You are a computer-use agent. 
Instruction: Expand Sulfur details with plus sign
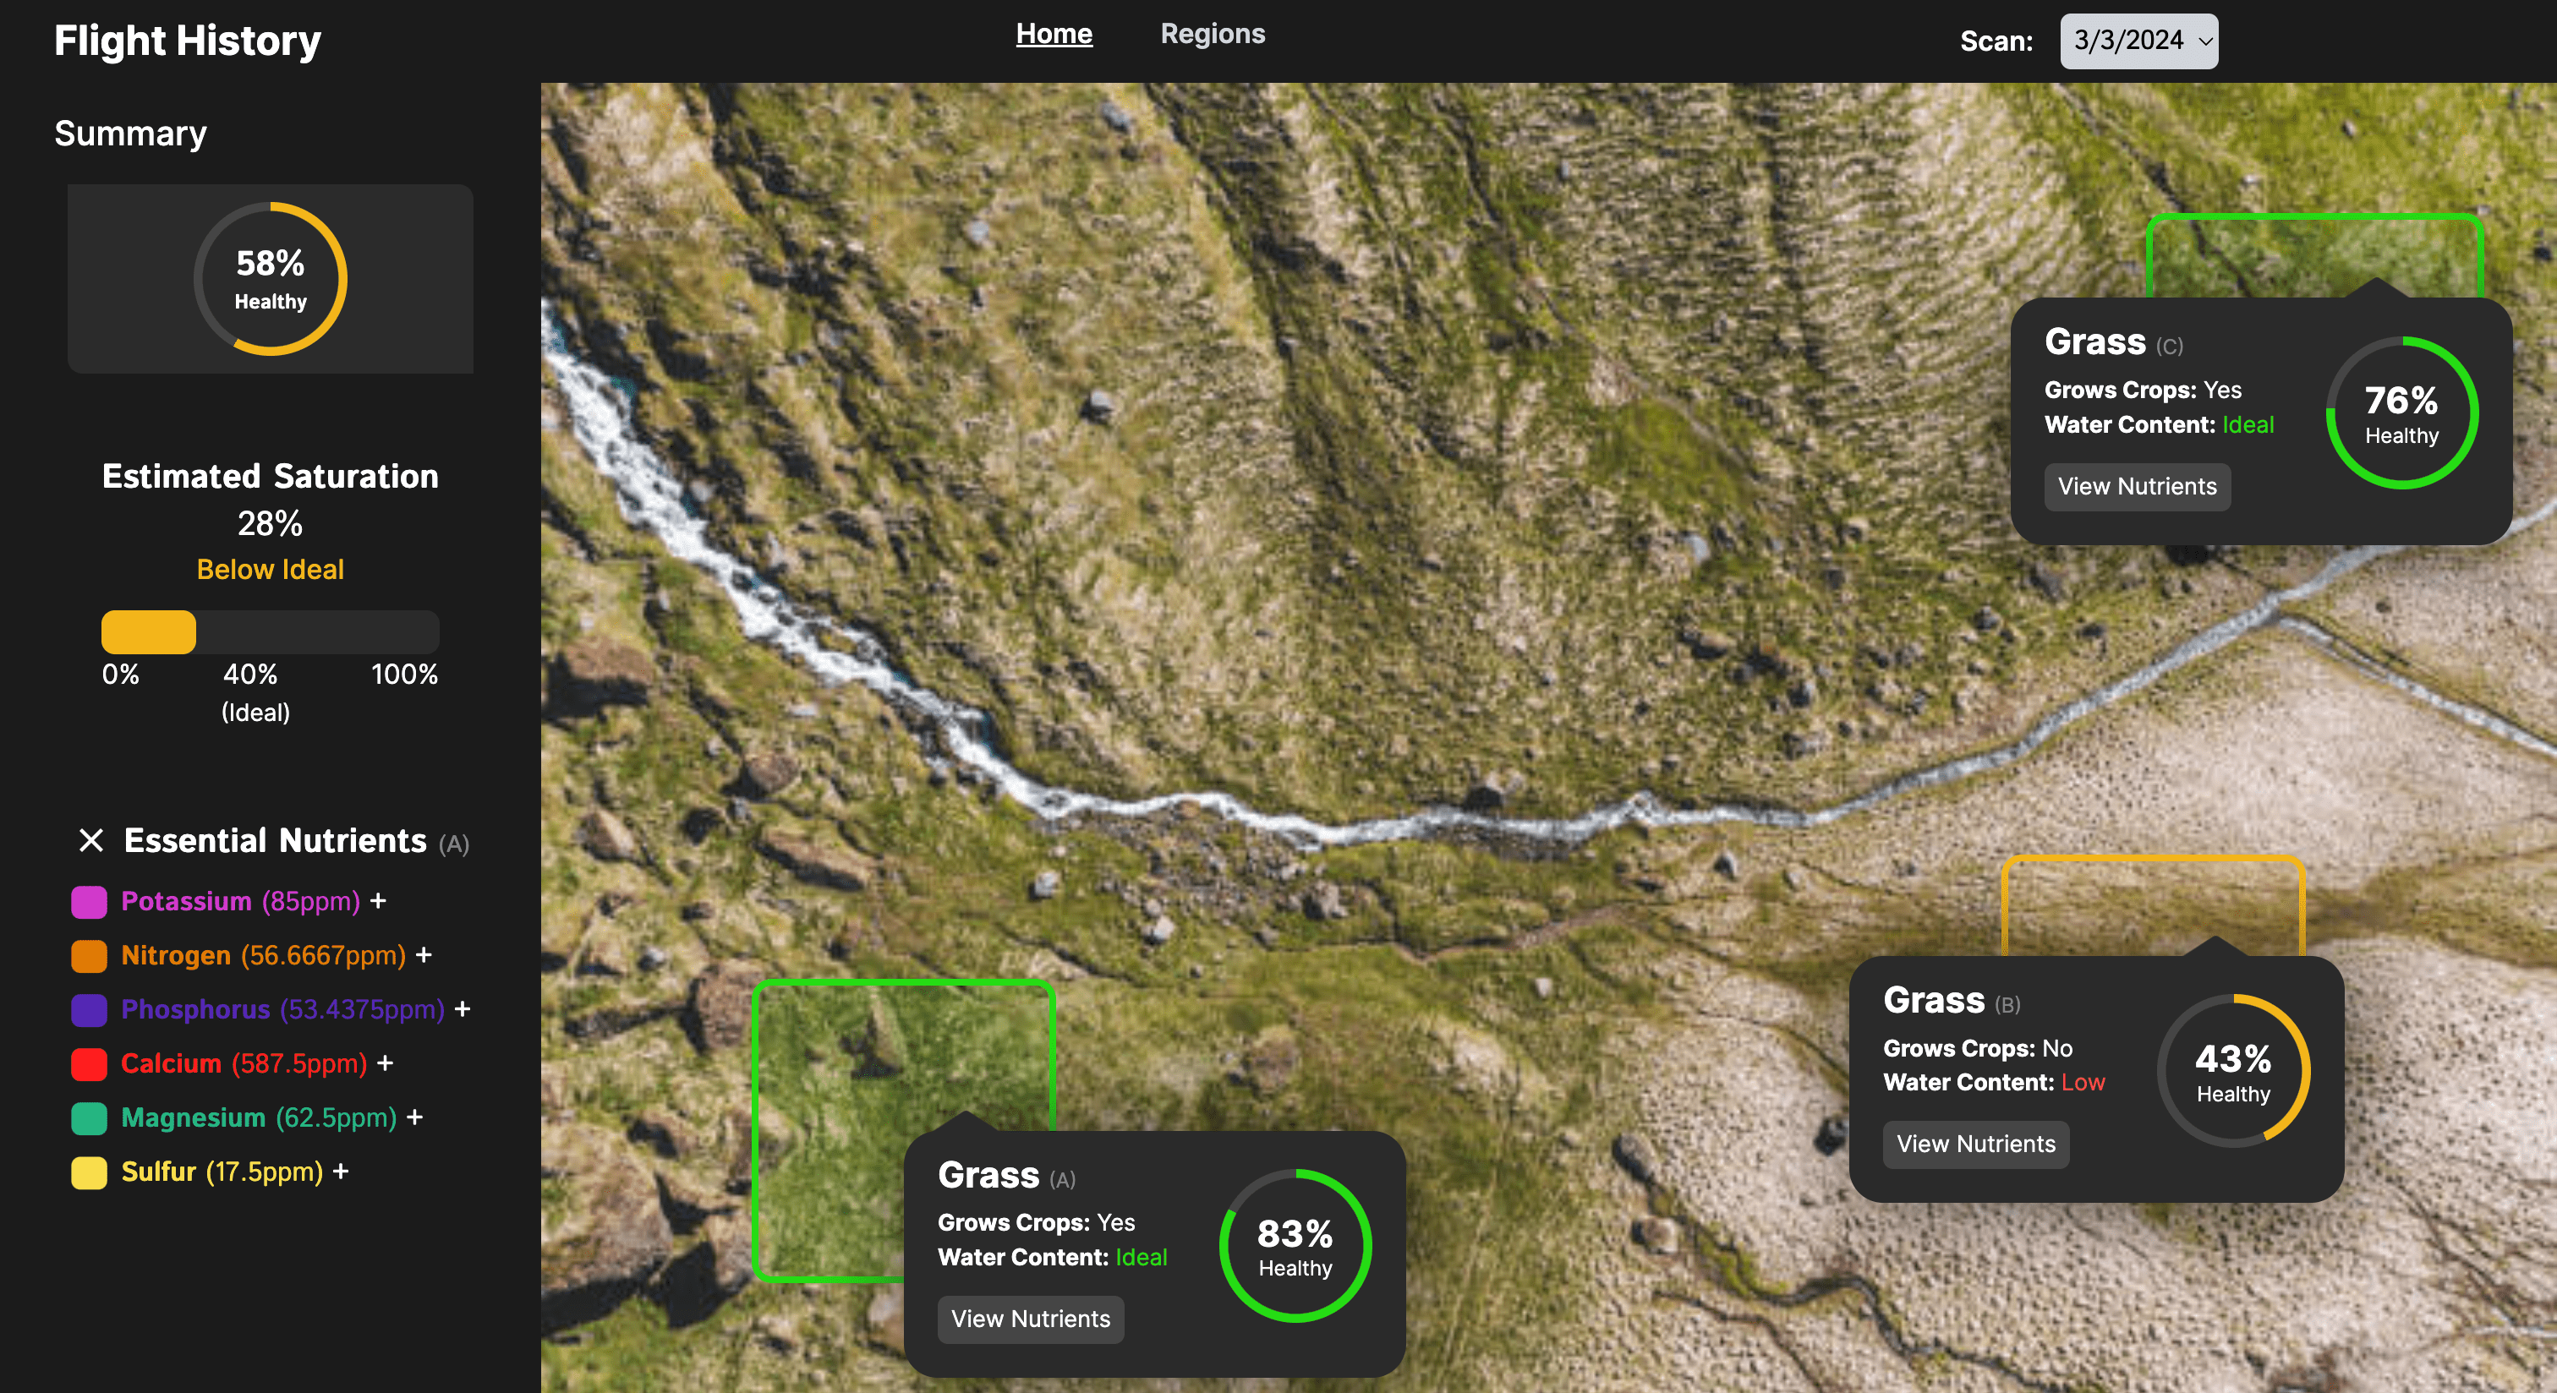[341, 1171]
